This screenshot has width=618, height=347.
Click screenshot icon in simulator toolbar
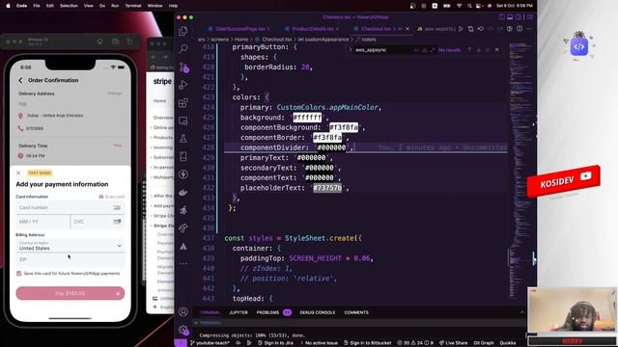click(x=115, y=41)
